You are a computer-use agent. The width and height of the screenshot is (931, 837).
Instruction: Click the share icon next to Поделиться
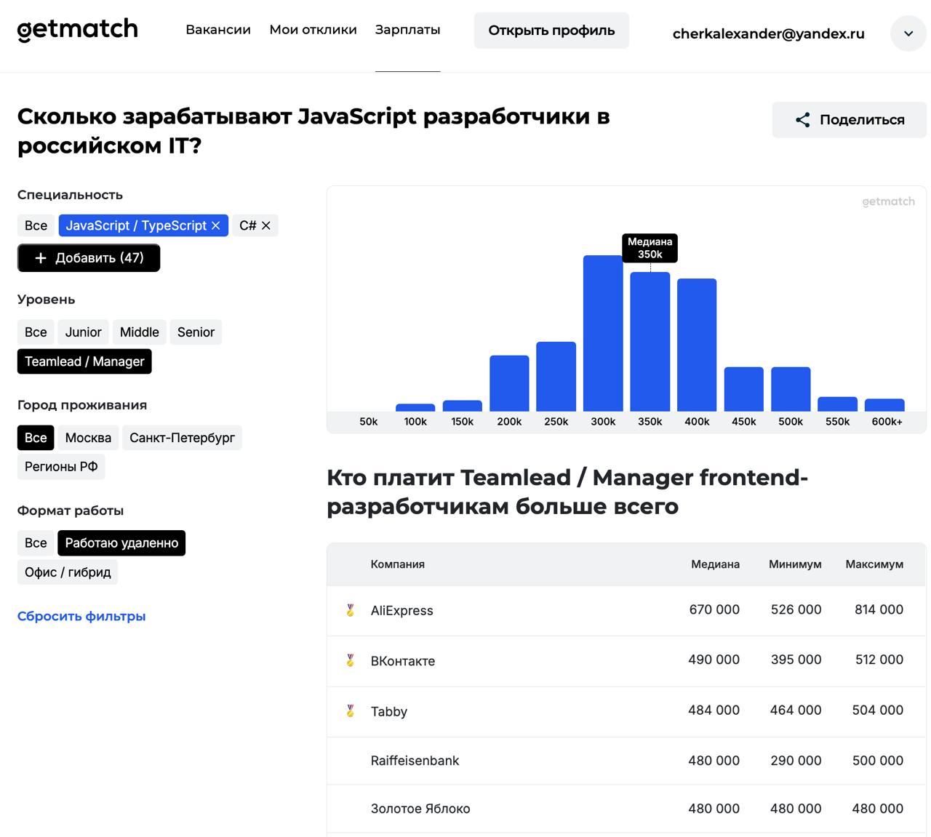[x=802, y=120]
